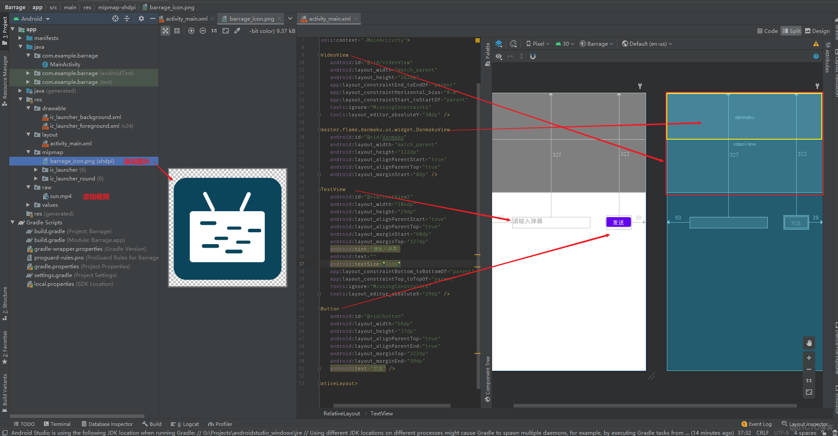Open the Component Tree side panel
Viewport: 838px width, 436px height.
tap(488, 379)
